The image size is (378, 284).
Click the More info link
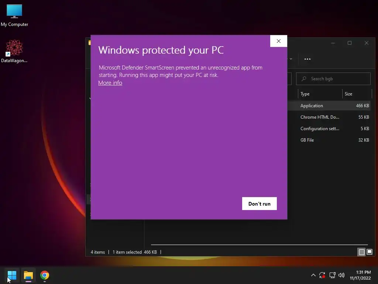[110, 82]
